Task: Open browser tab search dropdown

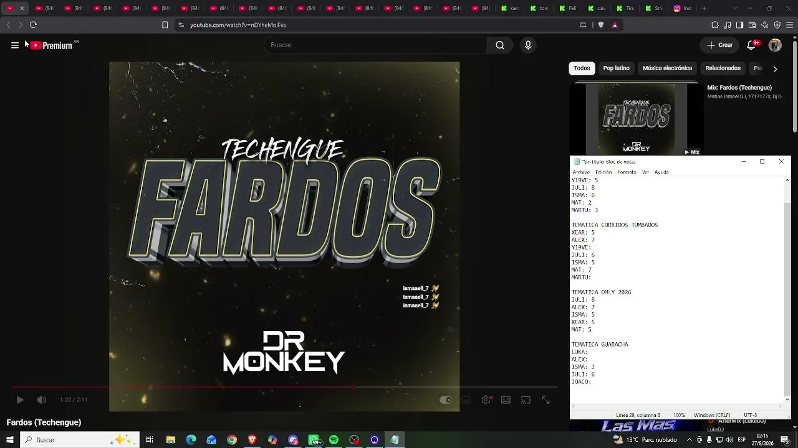Action: coord(735,9)
